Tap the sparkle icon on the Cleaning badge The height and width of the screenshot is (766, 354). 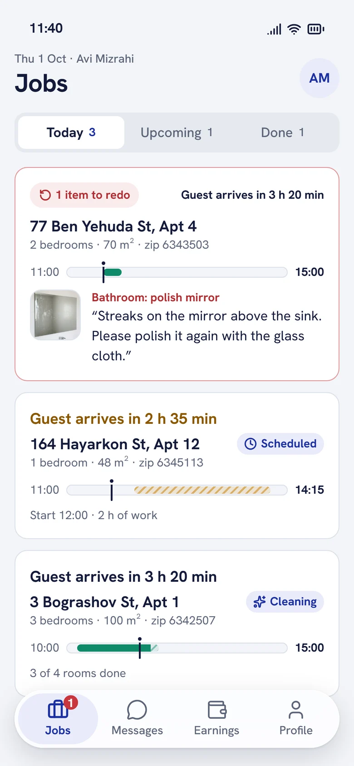click(x=260, y=602)
